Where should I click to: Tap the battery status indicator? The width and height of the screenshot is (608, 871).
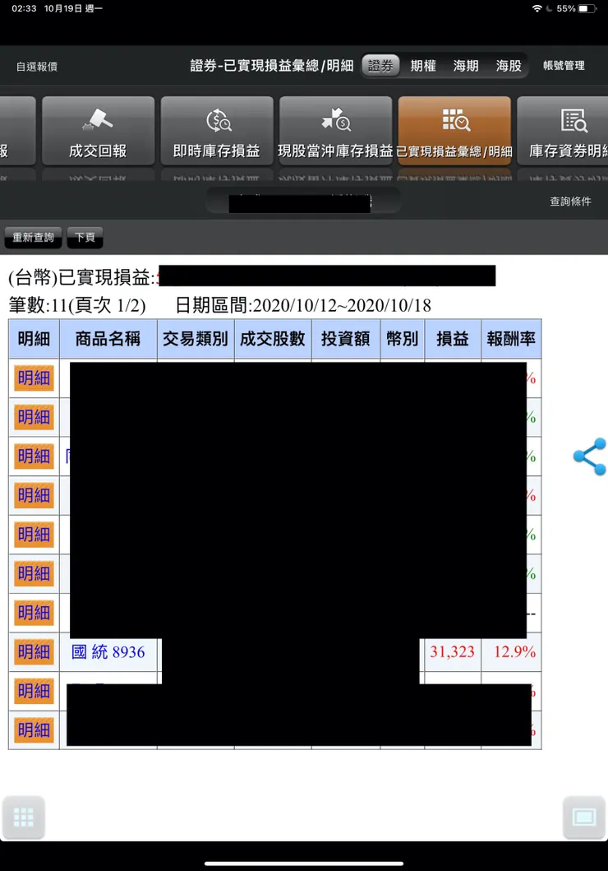[x=587, y=8]
